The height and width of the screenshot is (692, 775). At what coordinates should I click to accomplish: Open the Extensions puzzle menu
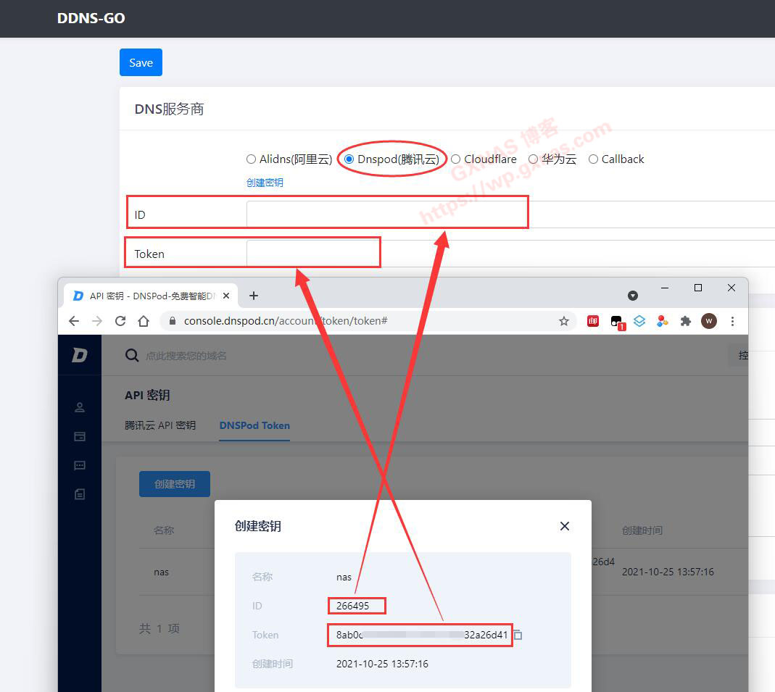(x=686, y=321)
